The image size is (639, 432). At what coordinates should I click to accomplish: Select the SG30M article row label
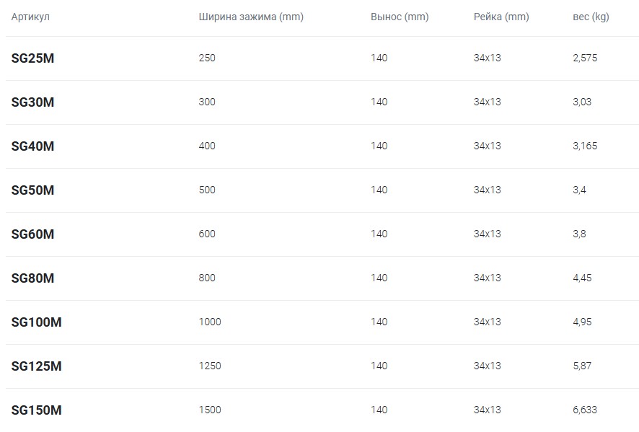32,102
